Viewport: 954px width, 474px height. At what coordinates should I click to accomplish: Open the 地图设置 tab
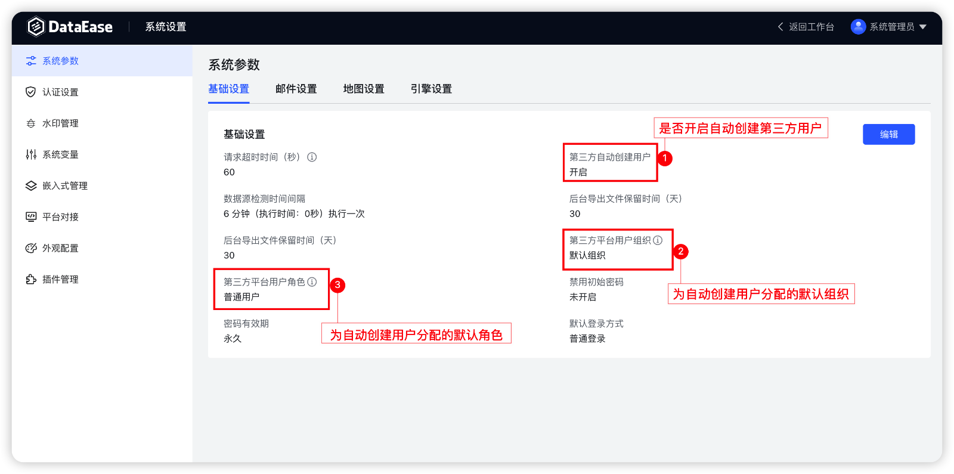pos(364,89)
